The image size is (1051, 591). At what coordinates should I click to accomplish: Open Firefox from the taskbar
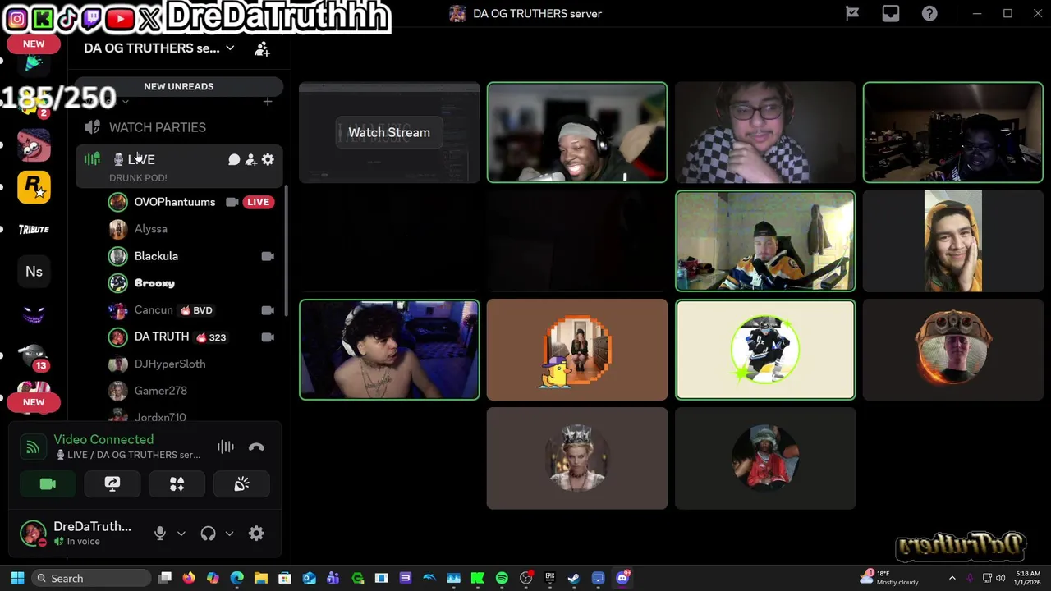189,578
